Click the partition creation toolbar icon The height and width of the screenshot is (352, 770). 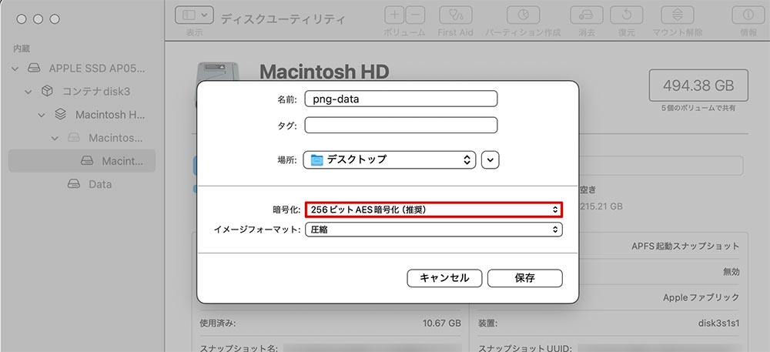point(523,15)
